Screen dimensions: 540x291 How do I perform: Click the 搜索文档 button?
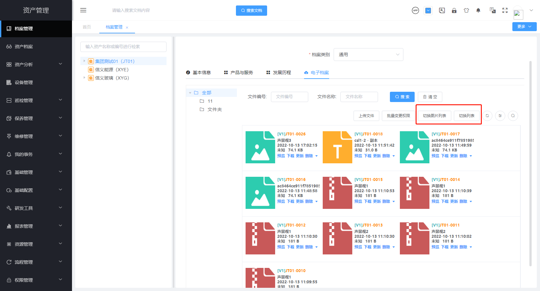coord(251,11)
